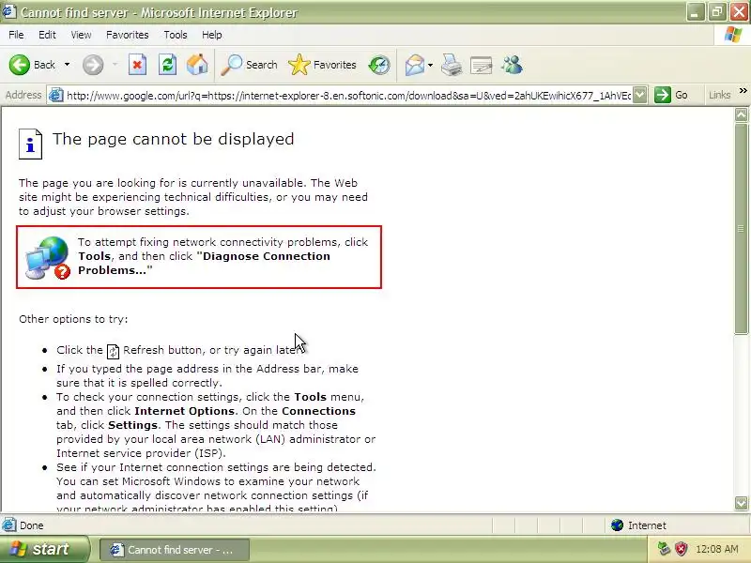The width and height of the screenshot is (751, 563).
Task: Click the Safely Remove Hardware tray icon
Action: pos(664,549)
